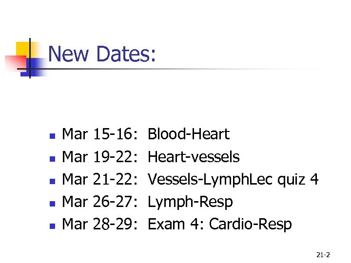The image size is (351, 263).
Task: Click the "Mar 19-22:" date text
Action: 101,157
